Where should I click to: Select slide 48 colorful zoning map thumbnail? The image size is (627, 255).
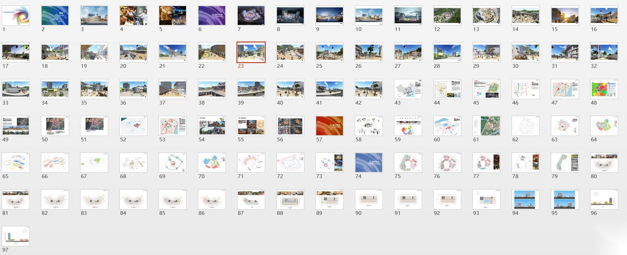click(x=604, y=89)
